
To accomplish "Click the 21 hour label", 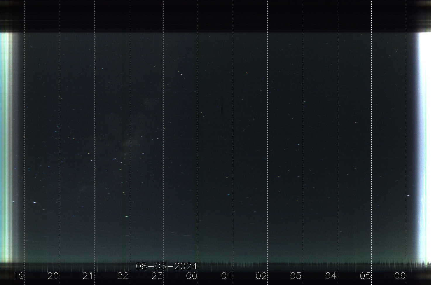I will (x=88, y=276).
